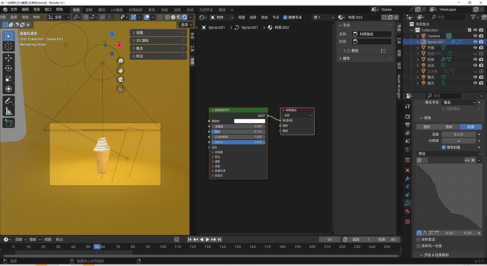Switch to the 建模 workspace tab
Image resolution: width=487 pixels, height=266 pixels.
click(x=89, y=9)
